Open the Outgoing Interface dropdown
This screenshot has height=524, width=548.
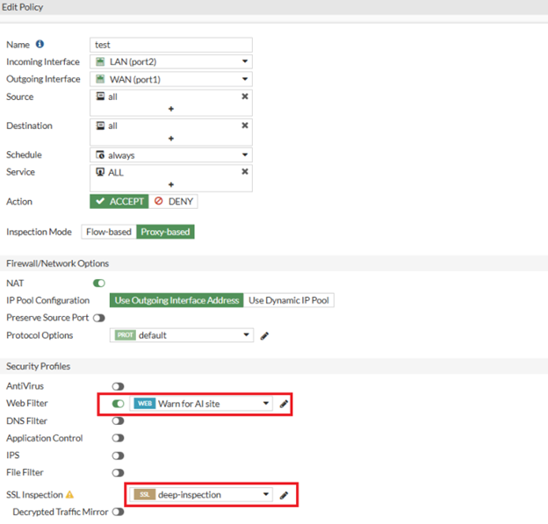click(171, 79)
